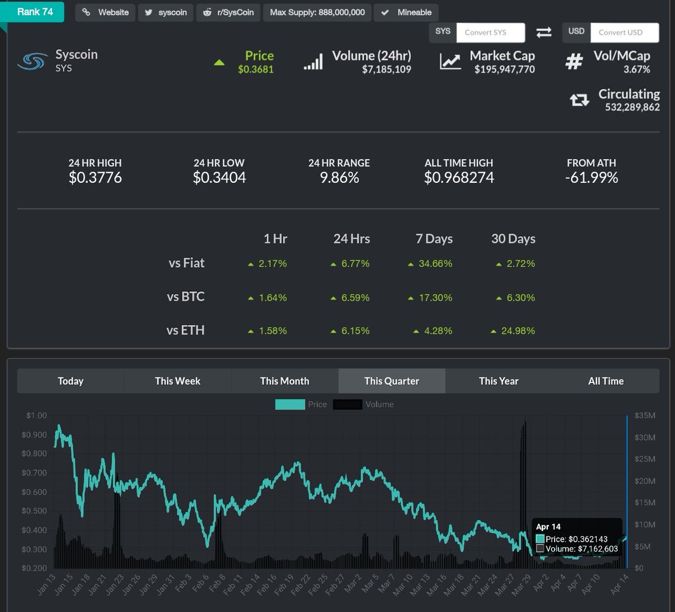Focus the Convert USD input field
675x612 pixels.
coord(625,33)
